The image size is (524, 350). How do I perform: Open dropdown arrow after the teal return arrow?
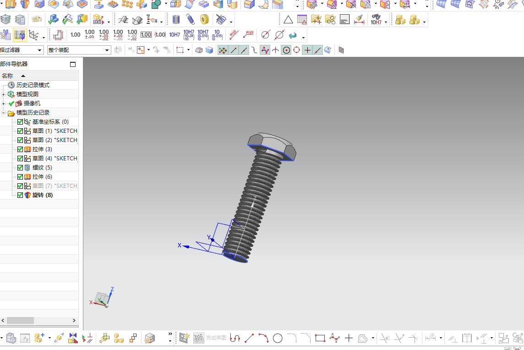pos(303,37)
